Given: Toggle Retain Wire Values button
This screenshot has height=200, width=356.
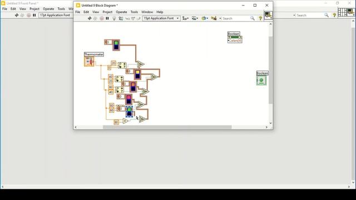Looking at the screenshot, I should coord(121,18).
